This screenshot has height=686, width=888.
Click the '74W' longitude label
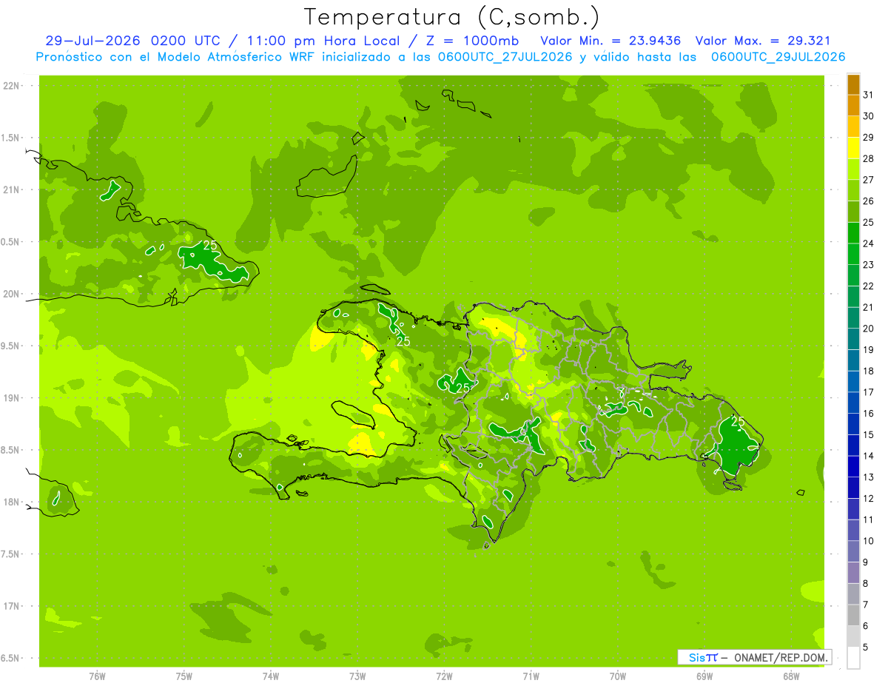[x=271, y=676]
